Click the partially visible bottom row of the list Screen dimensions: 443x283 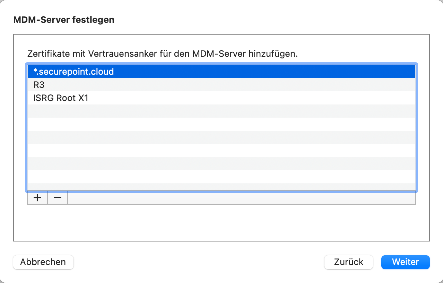point(222,187)
